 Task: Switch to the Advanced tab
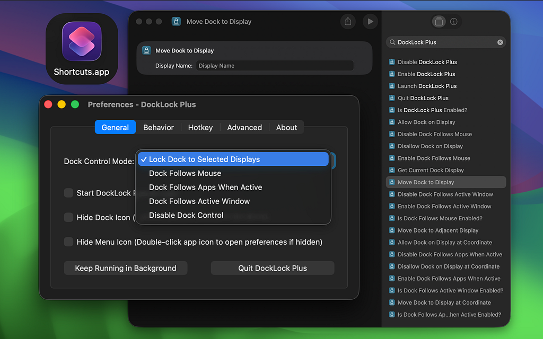(x=244, y=127)
